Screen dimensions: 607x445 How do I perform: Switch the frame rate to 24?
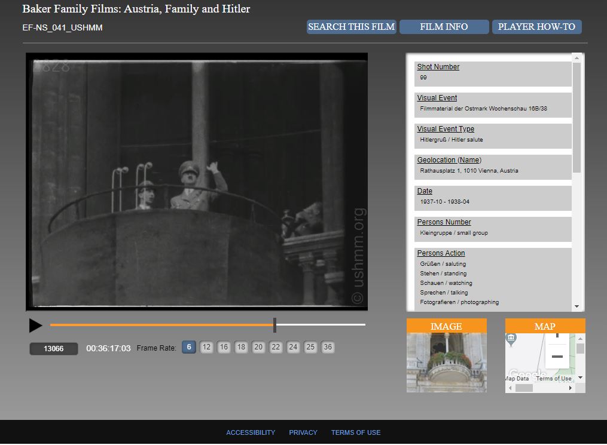(x=293, y=347)
